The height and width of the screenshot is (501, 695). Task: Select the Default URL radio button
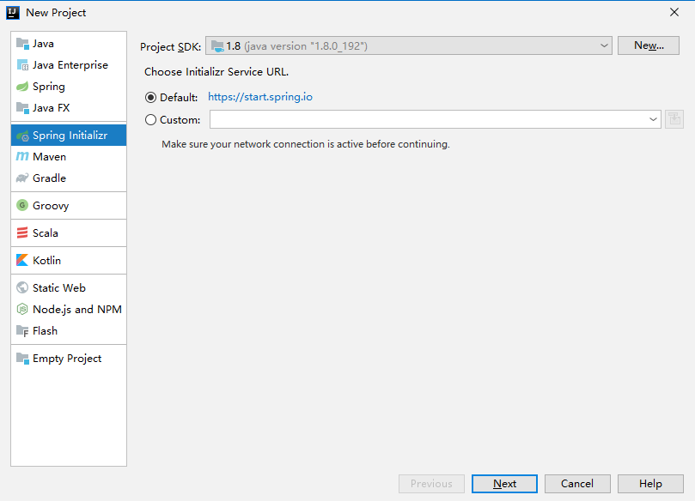tap(150, 97)
